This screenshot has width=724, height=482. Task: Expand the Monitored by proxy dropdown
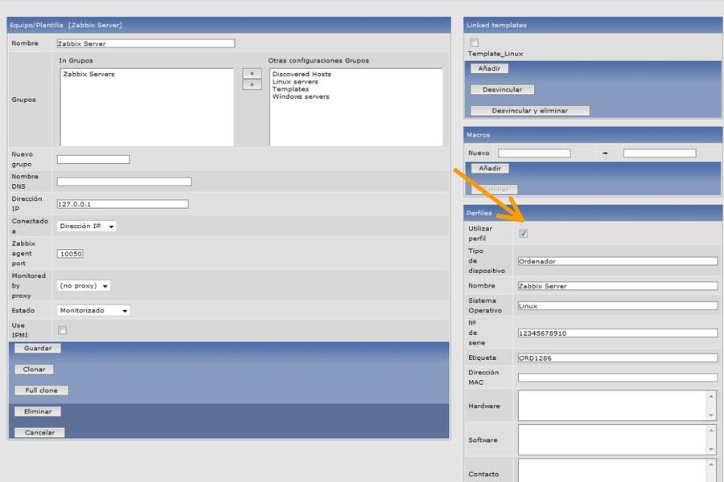[84, 285]
